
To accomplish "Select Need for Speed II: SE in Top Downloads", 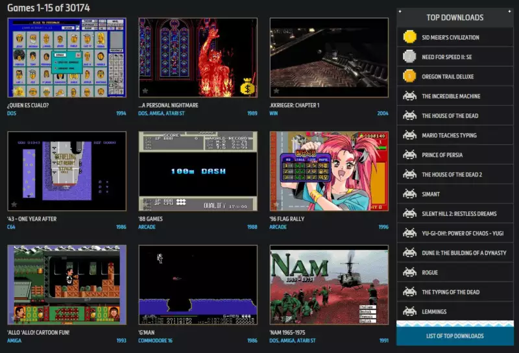I will (455, 56).
